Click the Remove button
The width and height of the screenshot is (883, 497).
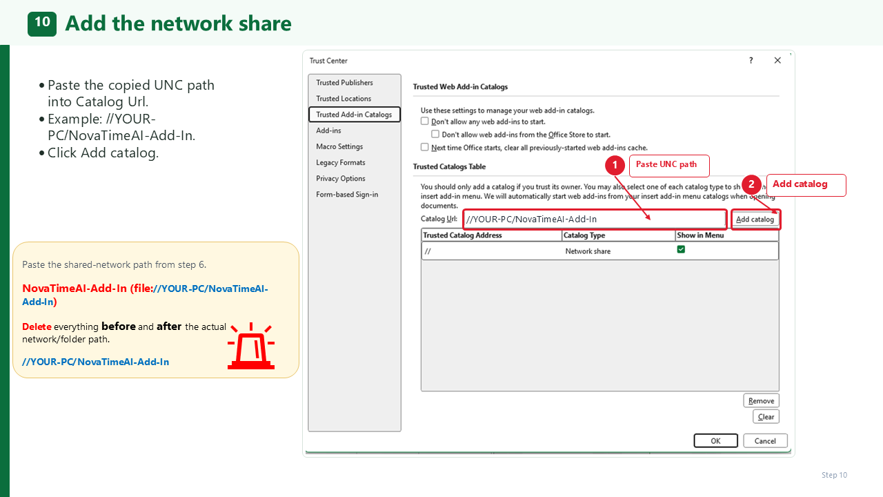pos(762,400)
